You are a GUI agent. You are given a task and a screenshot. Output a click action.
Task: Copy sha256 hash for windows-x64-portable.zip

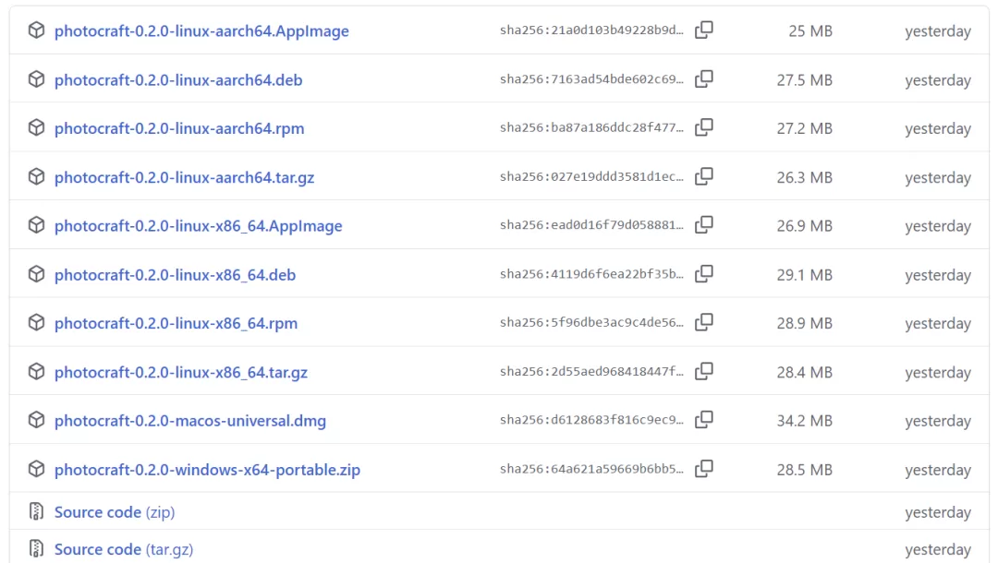click(704, 469)
